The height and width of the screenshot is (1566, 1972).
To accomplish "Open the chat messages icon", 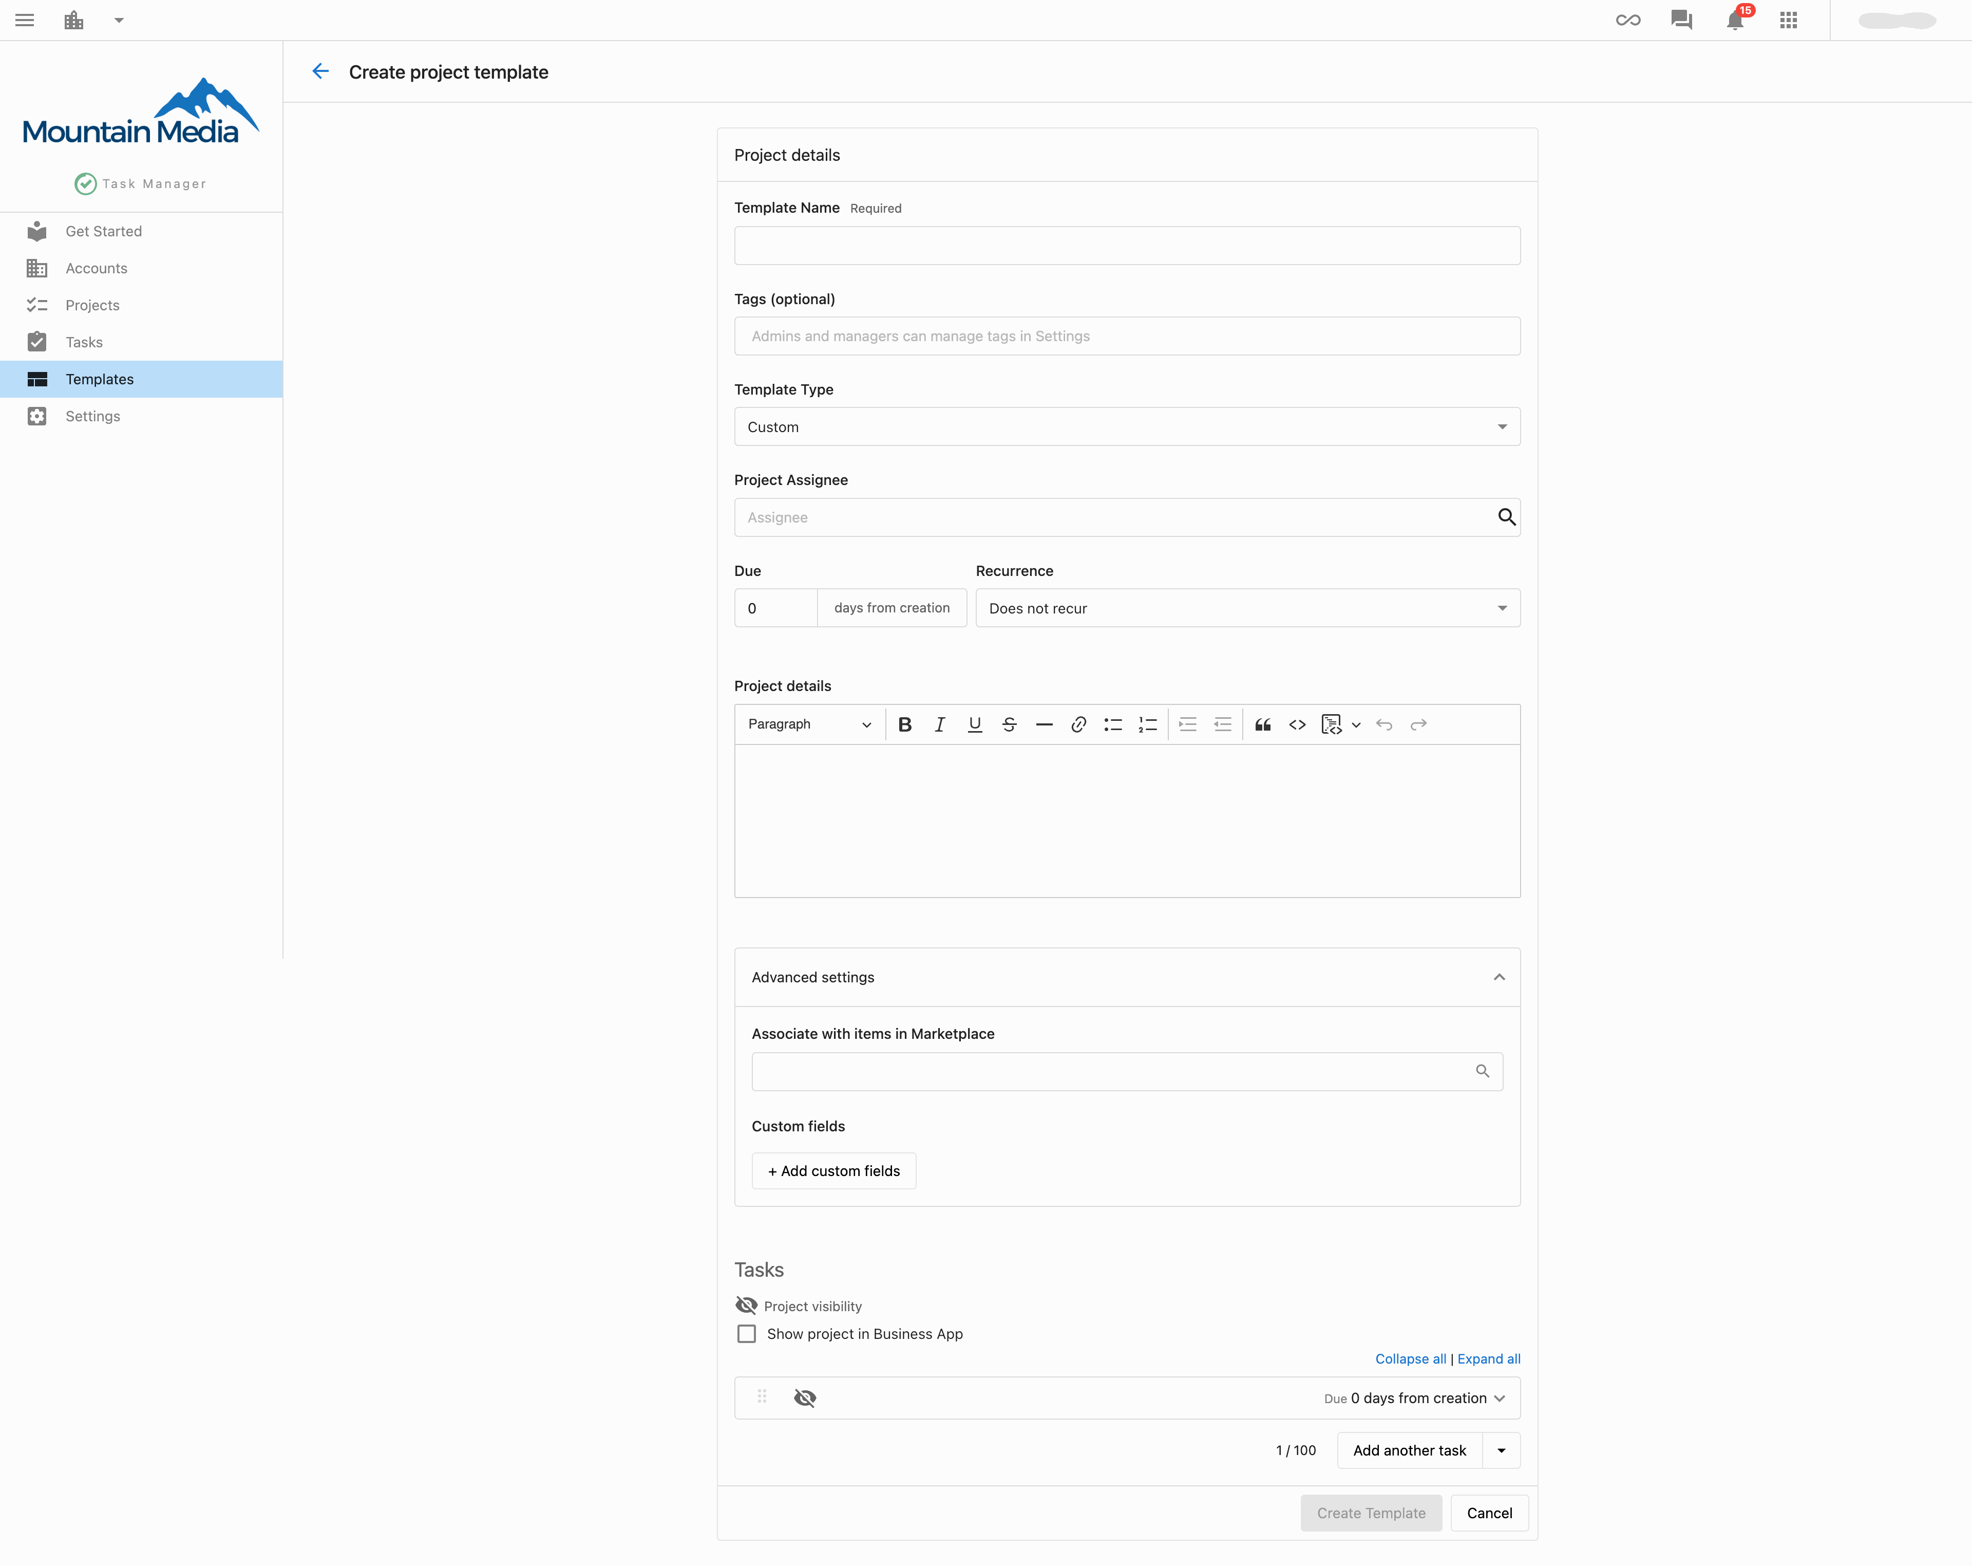I will click(1681, 20).
